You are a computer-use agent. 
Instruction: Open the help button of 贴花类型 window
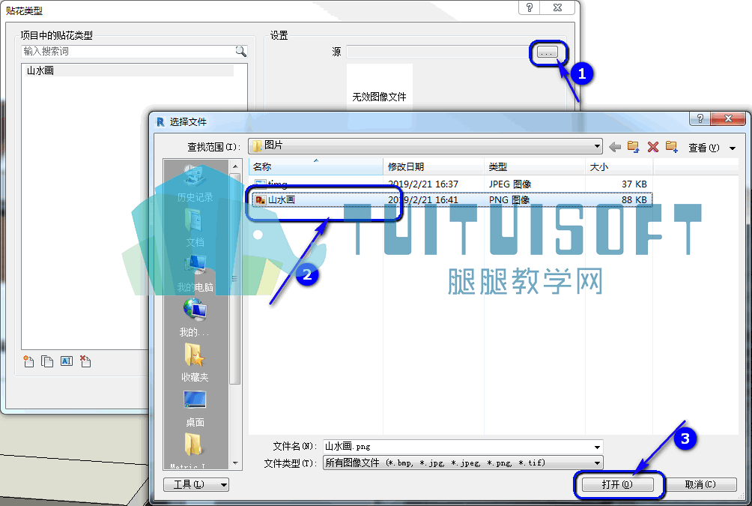[530, 7]
